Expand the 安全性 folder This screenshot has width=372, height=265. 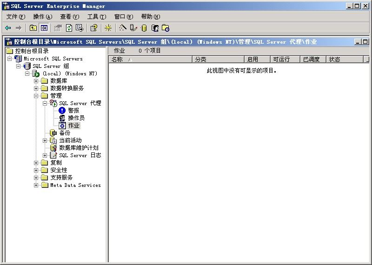tap(36, 170)
